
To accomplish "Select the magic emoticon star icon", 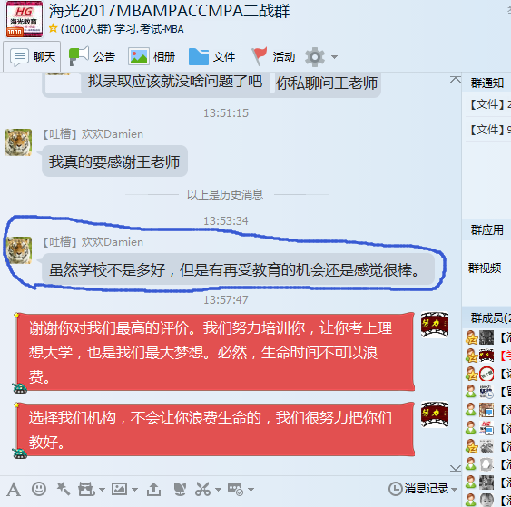I will (x=64, y=489).
